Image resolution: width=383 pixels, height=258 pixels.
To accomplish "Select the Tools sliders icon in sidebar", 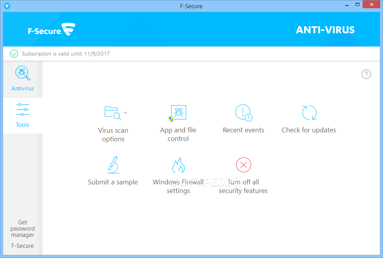I will pyautogui.click(x=22, y=110).
